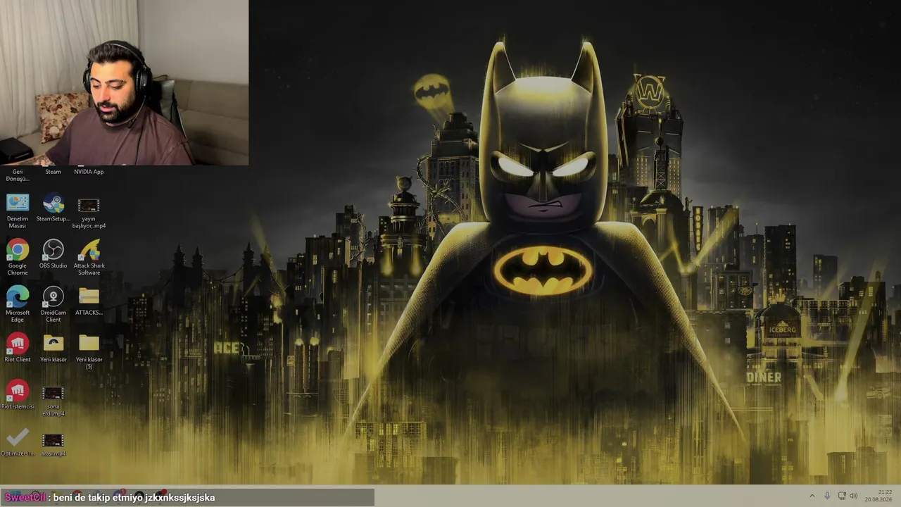Screen dimensions: 901x507
Task: Click the "Steam" desktop label
Action: pyautogui.click(x=53, y=172)
